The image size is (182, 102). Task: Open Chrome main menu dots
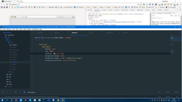point(180,5)
